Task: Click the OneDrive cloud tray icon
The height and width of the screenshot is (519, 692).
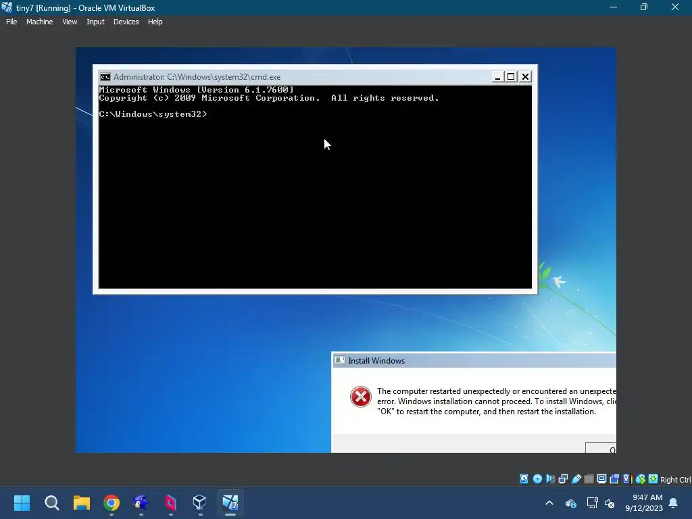Action: coord(570,503)
